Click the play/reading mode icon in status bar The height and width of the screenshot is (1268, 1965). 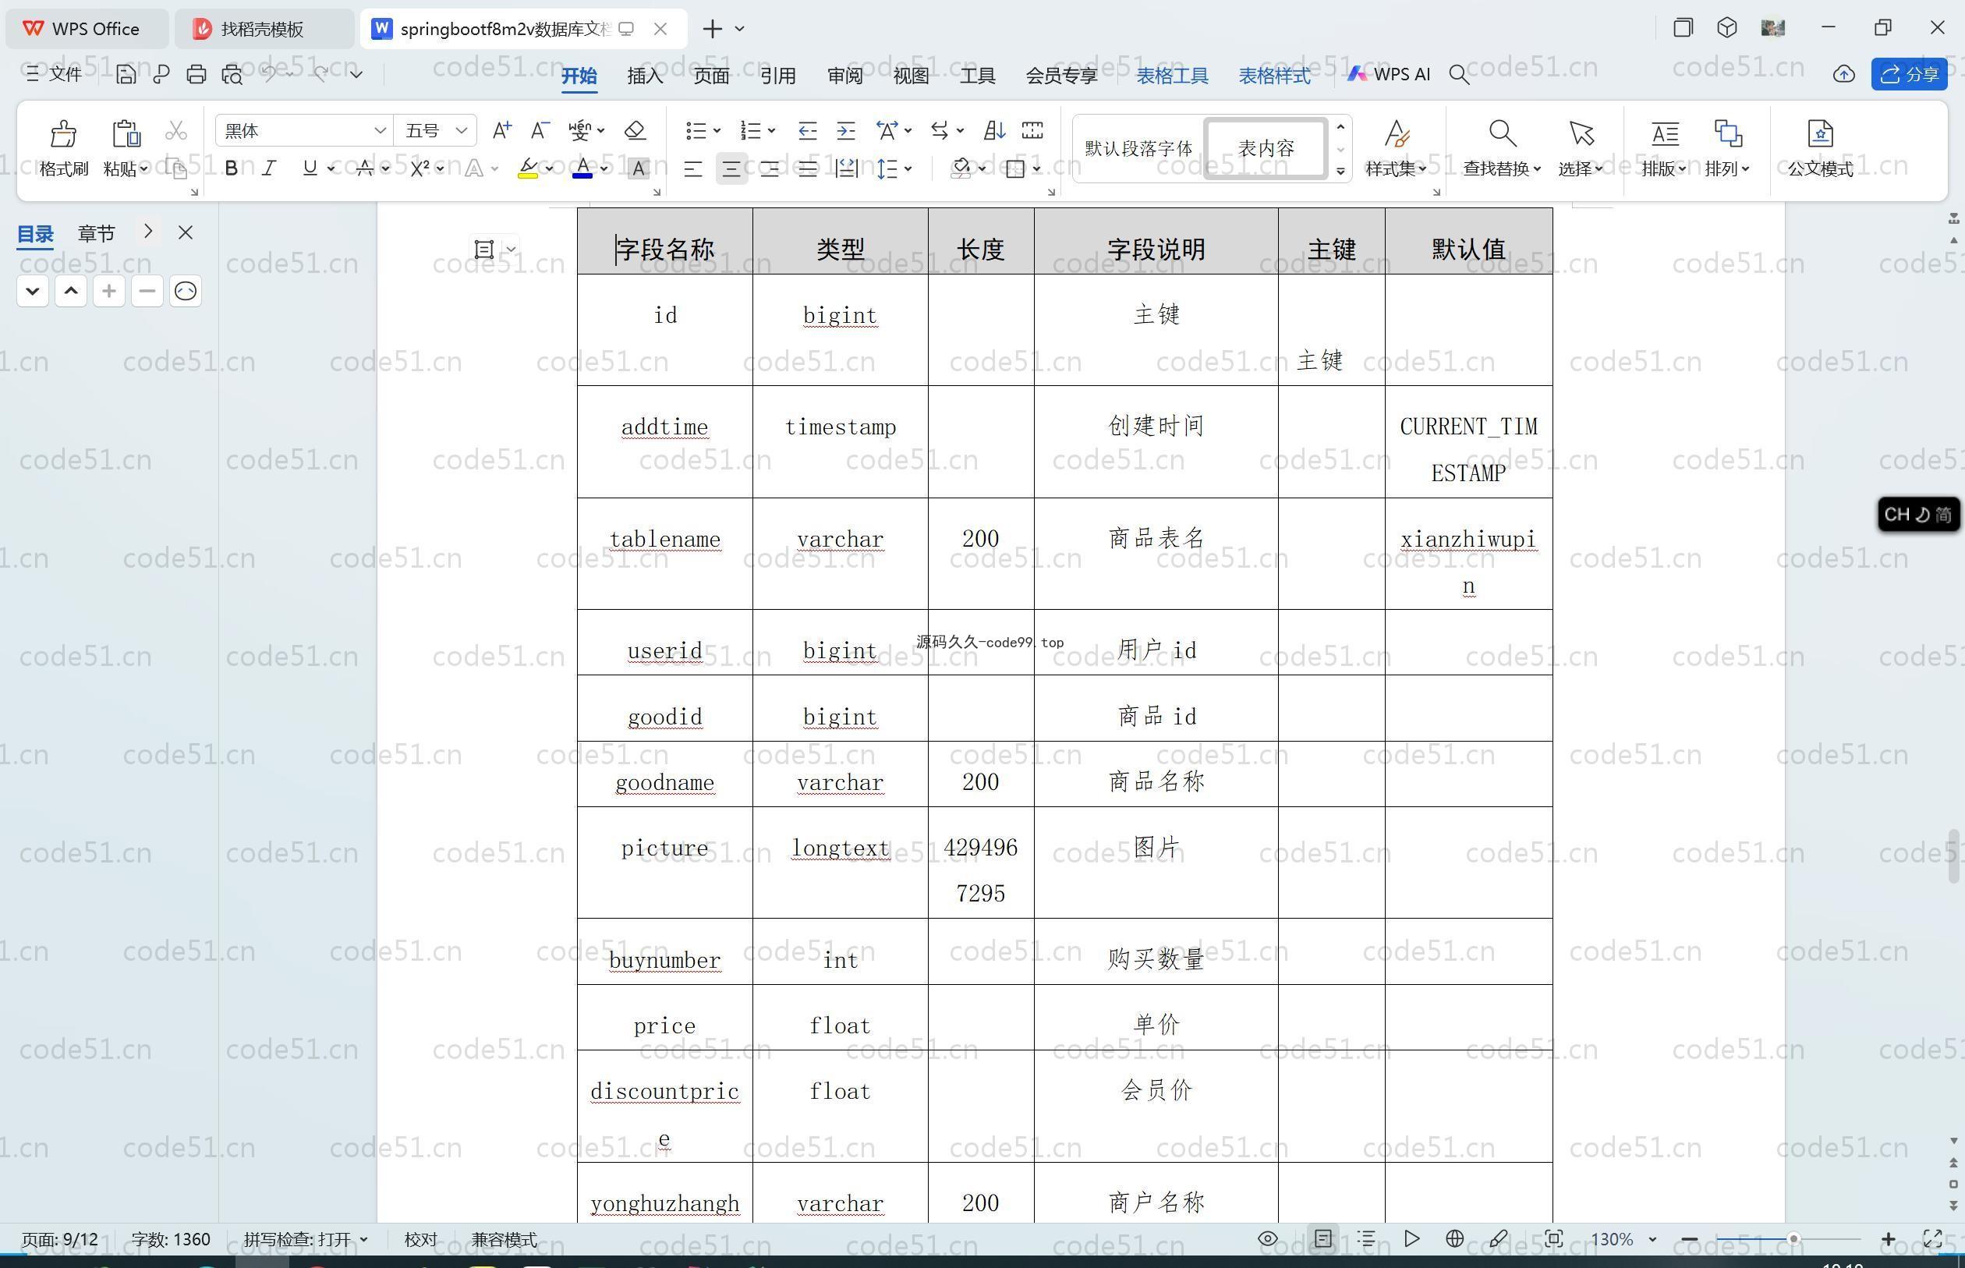pyautogui.click(x=1411, y=1239)
